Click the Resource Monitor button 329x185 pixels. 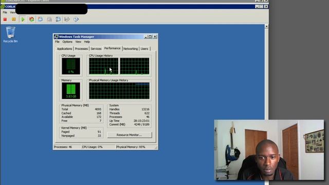(x=129, y=135)
